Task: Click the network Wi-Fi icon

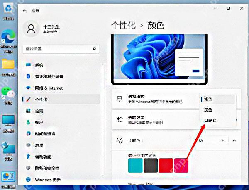Action: pos(28,88)
